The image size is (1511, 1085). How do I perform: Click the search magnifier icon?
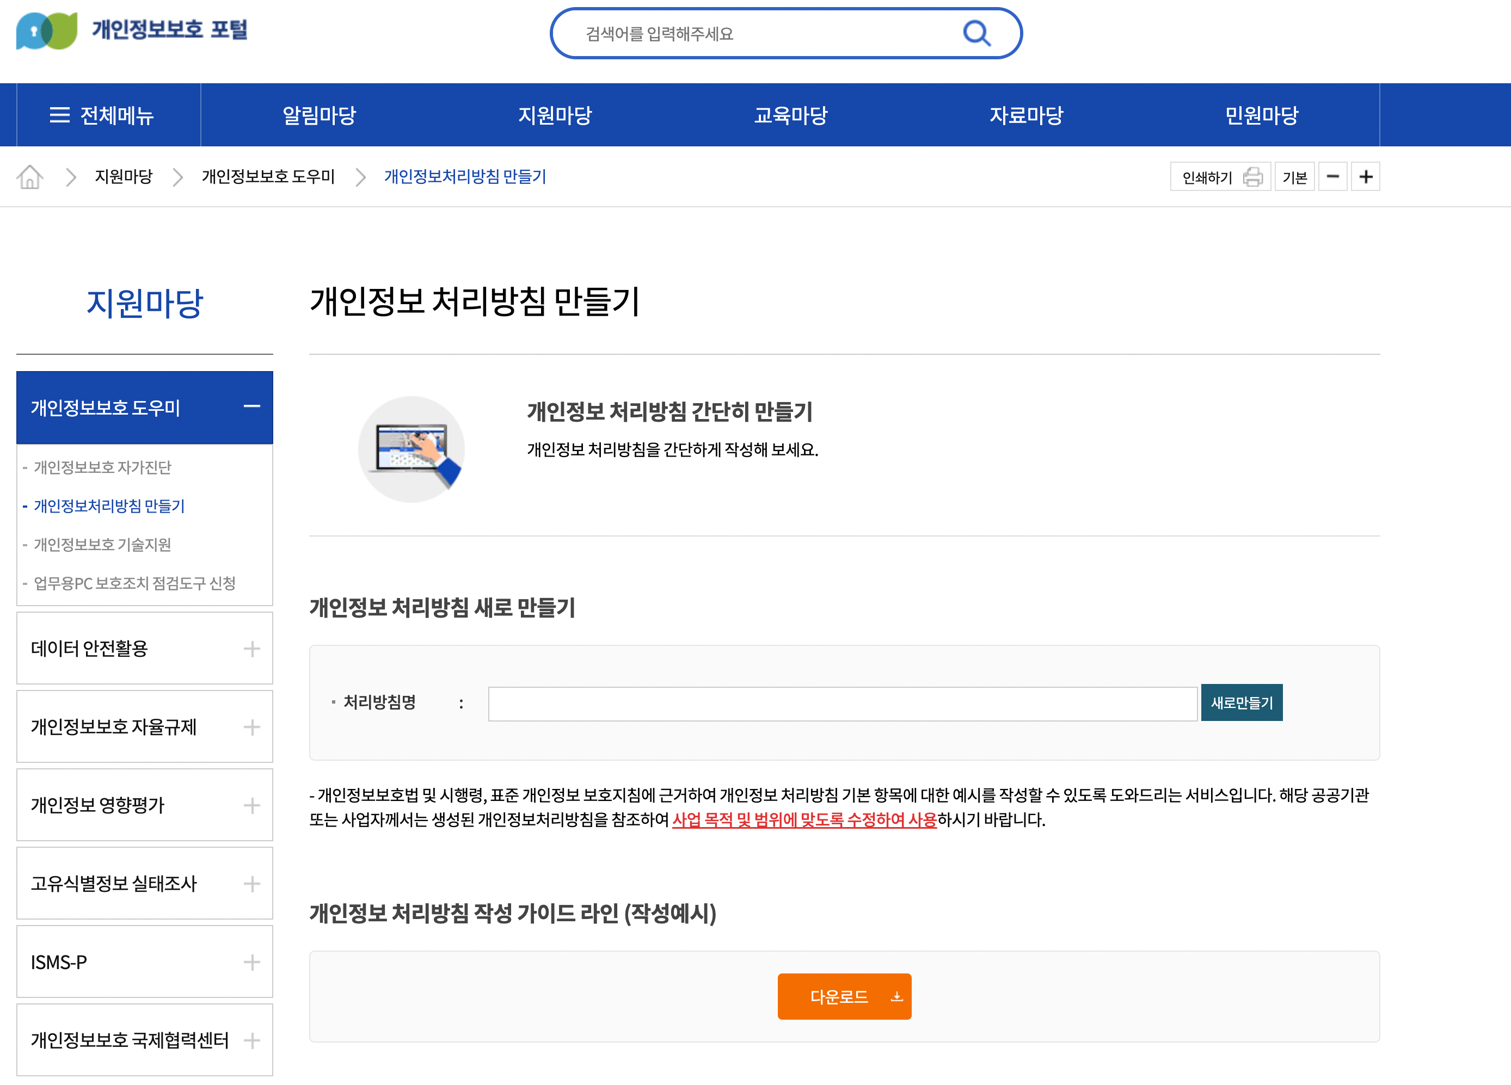click(x=976, y=33)
